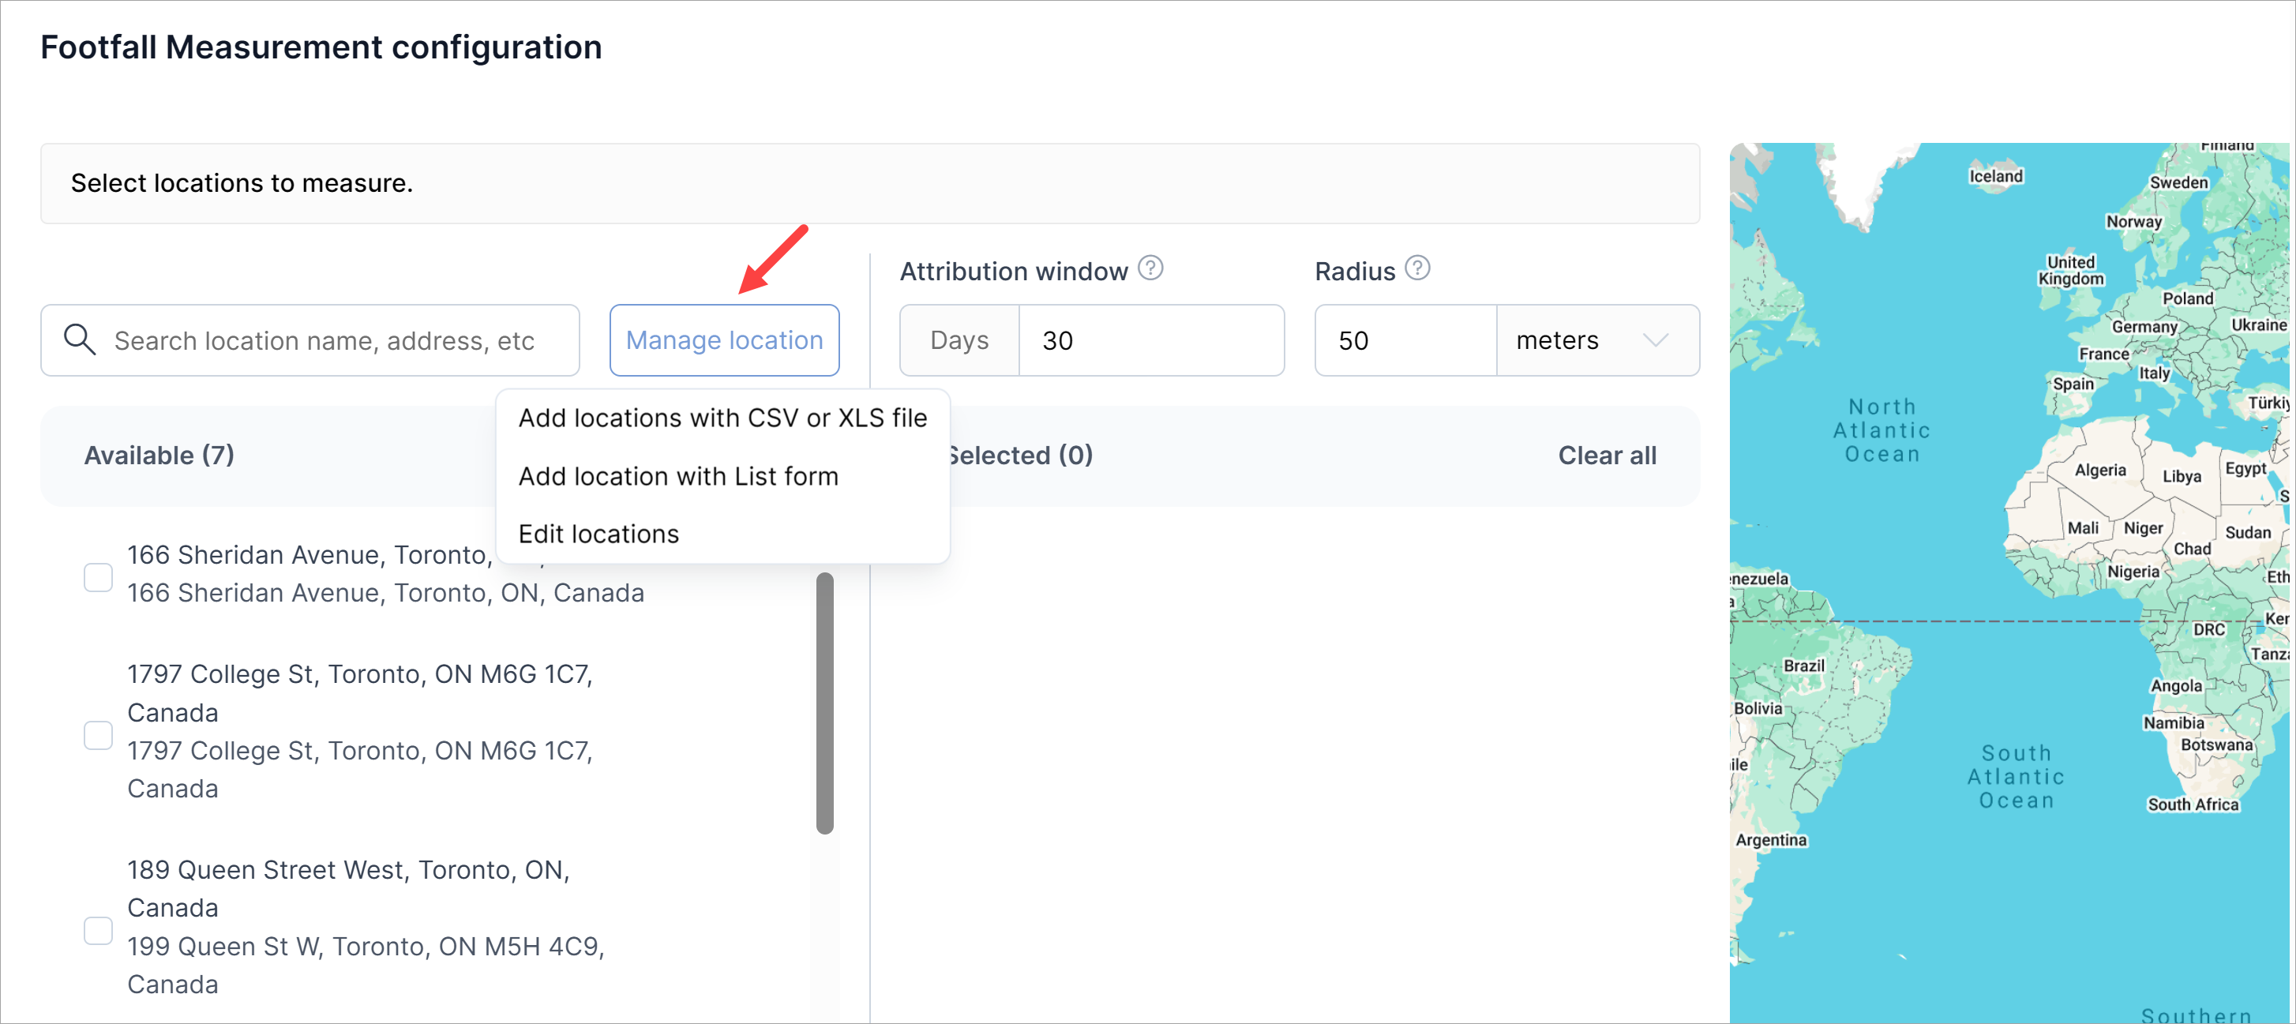Screen dimensions: 2296x1024
Task: Click the available locations list scrollbar
Action: click(824, 703)
